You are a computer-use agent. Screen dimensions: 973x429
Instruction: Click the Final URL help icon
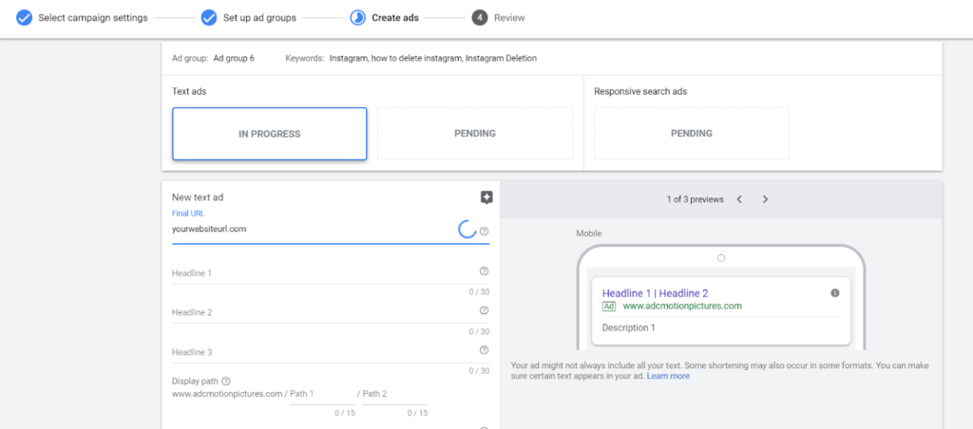coord(484,231)
